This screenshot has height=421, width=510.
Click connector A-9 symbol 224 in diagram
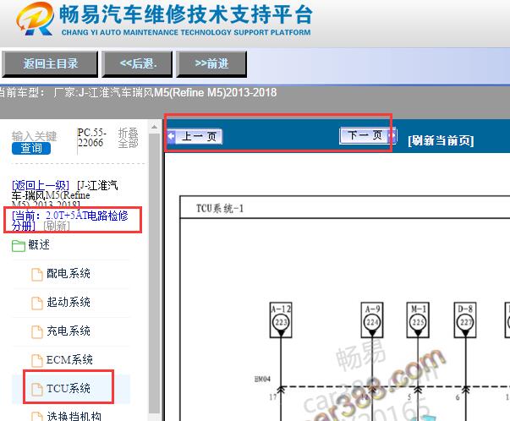(x=372, y=320)
